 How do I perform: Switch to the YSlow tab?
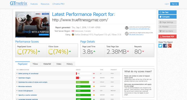click(x=35, y=64)
